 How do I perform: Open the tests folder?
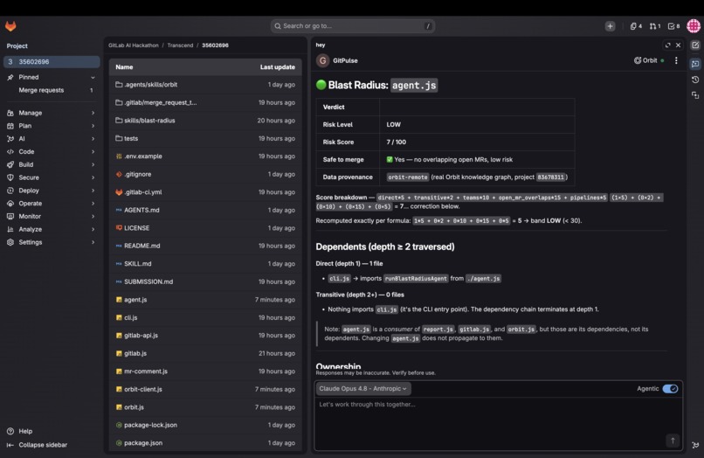pos(131,138)
